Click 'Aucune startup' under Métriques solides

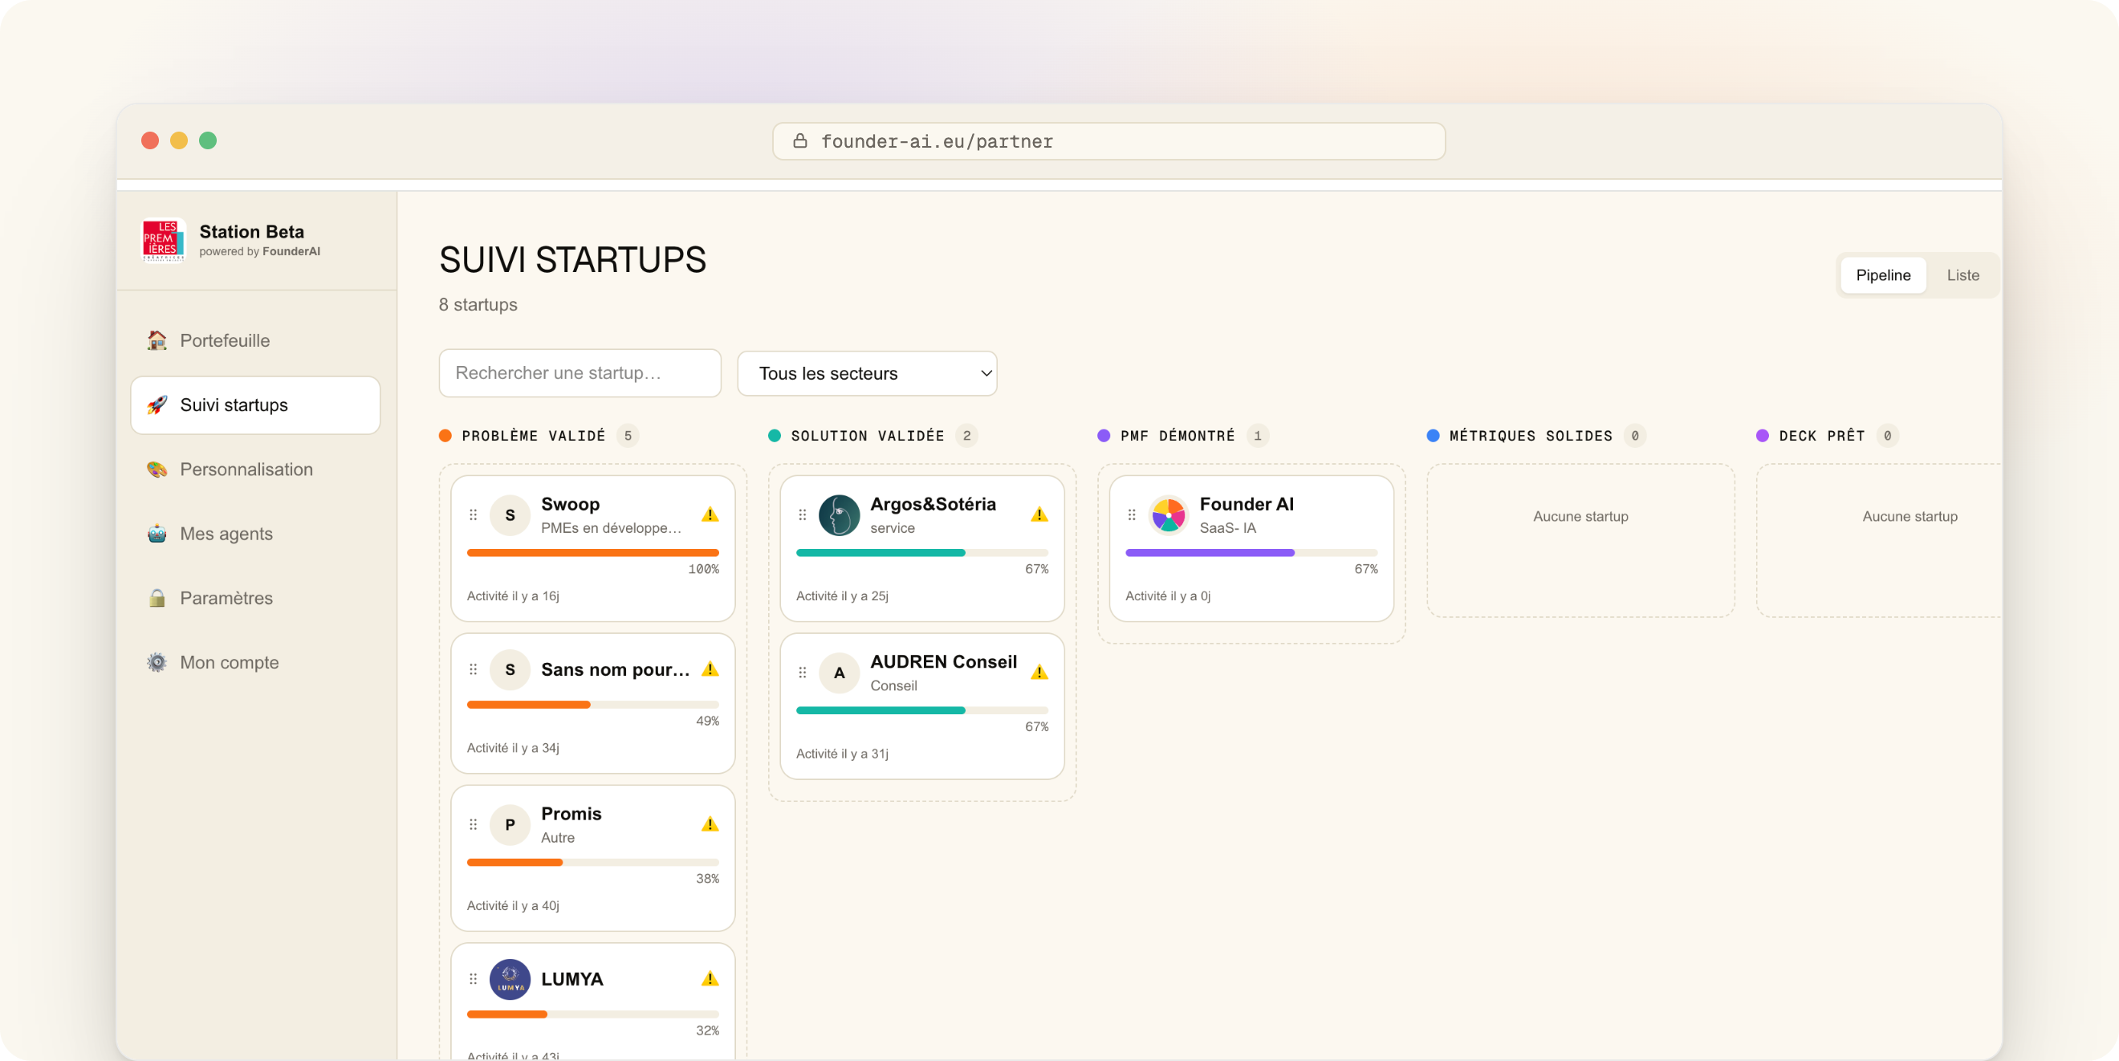tap(1580, 517)
